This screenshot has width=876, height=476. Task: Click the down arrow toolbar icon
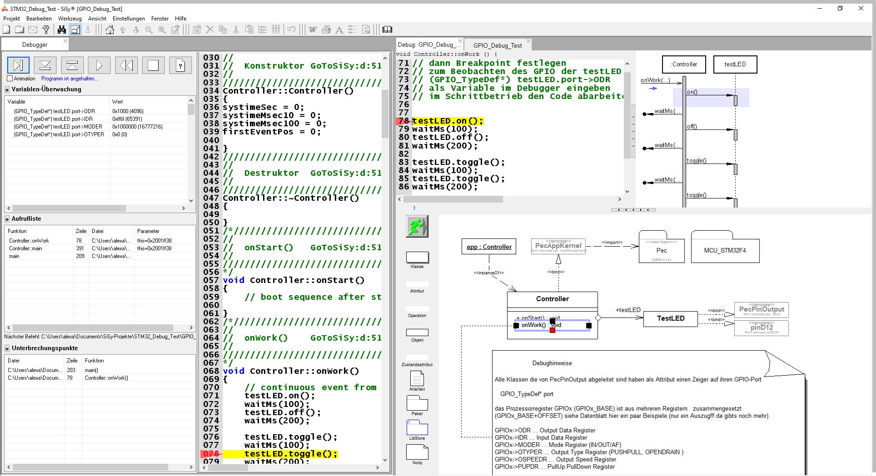tap(136, 30)
